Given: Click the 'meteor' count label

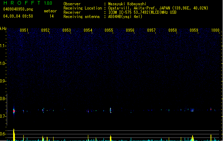Looking at the screenshot, I should point(50,11).
